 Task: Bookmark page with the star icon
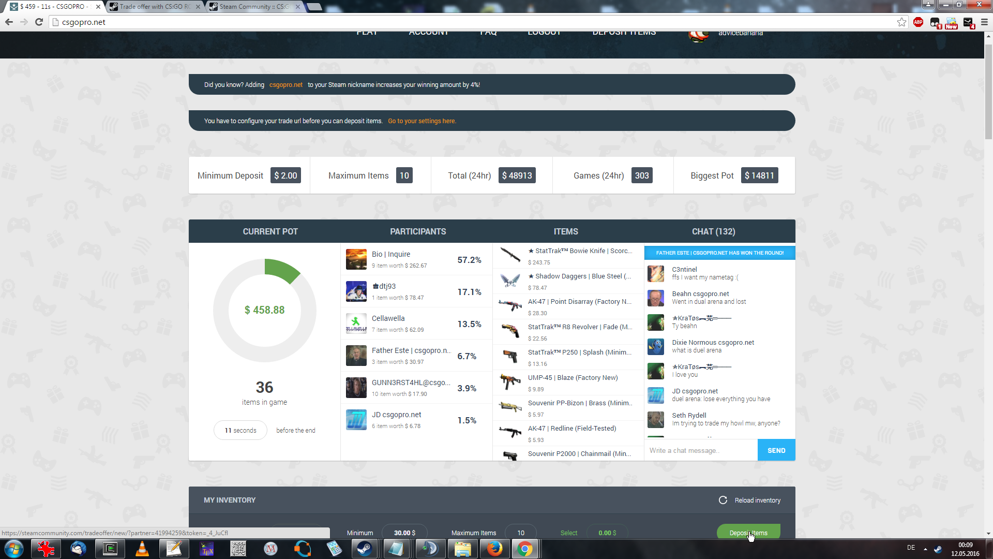[x=901, y=22]
